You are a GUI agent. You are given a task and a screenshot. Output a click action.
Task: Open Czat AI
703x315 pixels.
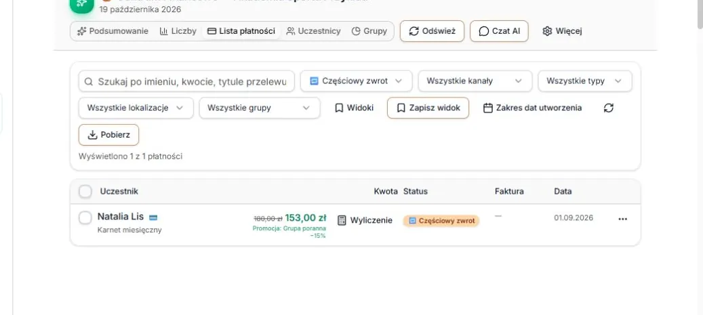pyautogui.click(x=499, y=31)
